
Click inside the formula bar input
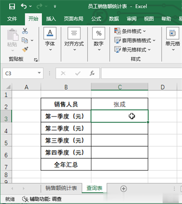tap(142, 73)
